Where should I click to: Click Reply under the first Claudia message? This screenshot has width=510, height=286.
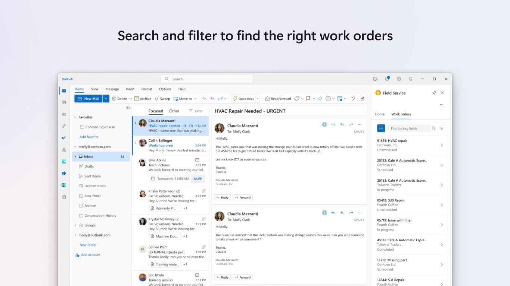point(222,197)
